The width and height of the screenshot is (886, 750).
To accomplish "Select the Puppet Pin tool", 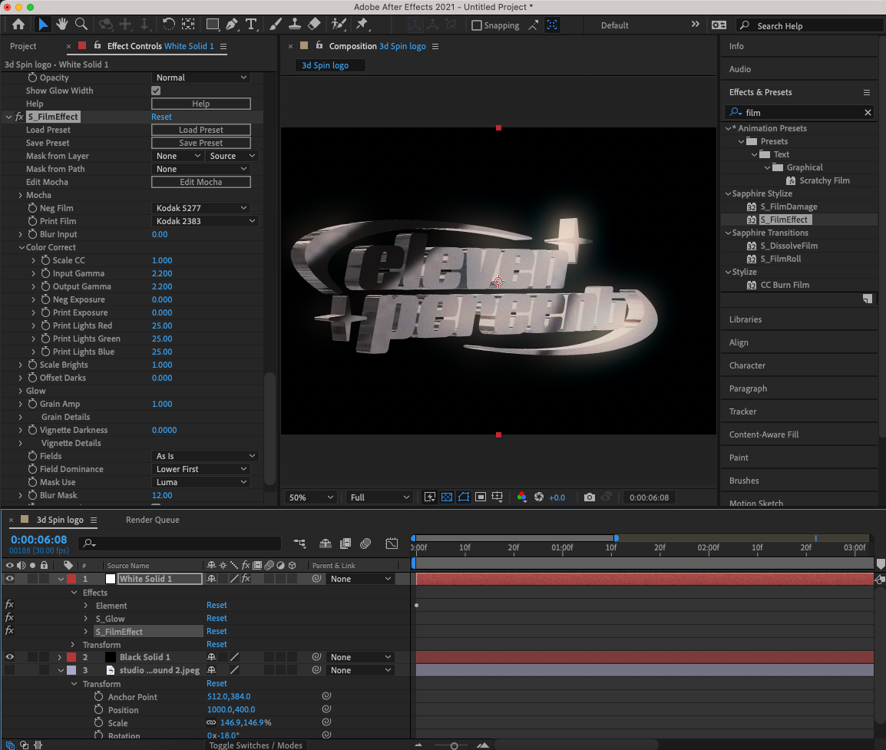I will 362,24.
